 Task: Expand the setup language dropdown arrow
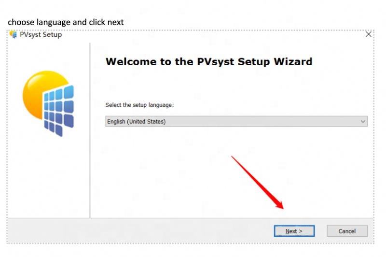click(363, 121)
